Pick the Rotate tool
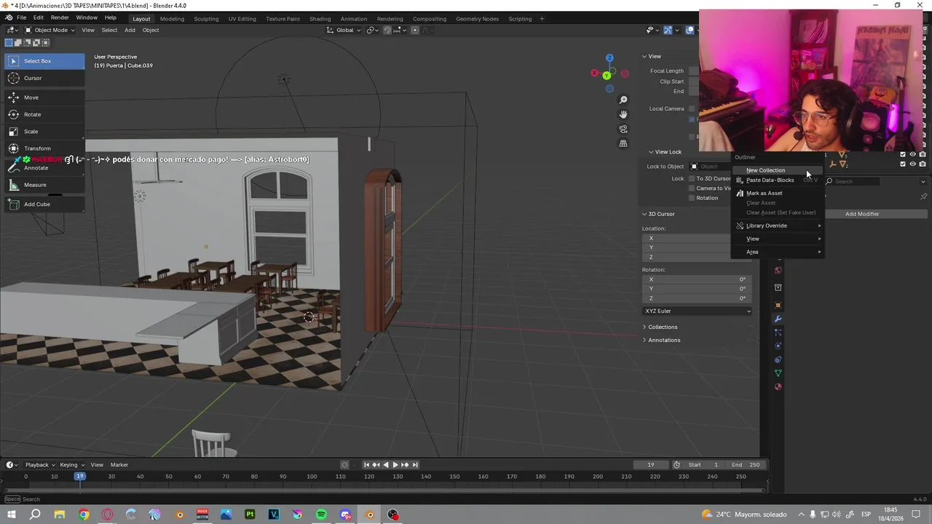 (x=44, y=114)
